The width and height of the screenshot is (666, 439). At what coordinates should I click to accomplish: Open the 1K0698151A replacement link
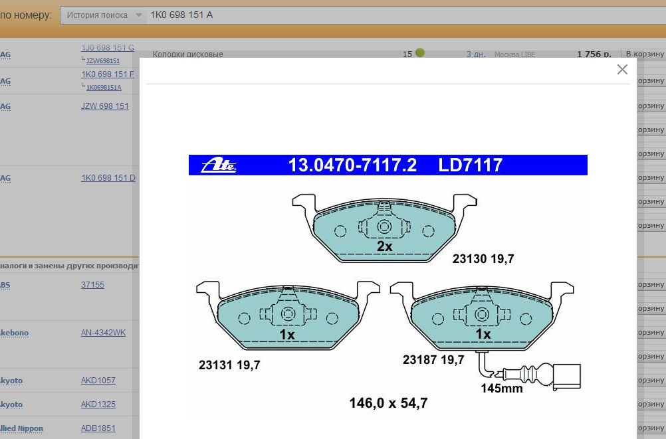coord(104,88)
